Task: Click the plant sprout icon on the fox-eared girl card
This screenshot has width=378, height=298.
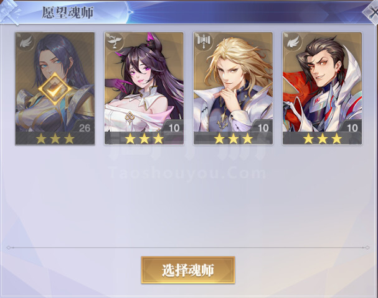Action: click(115, 42)
